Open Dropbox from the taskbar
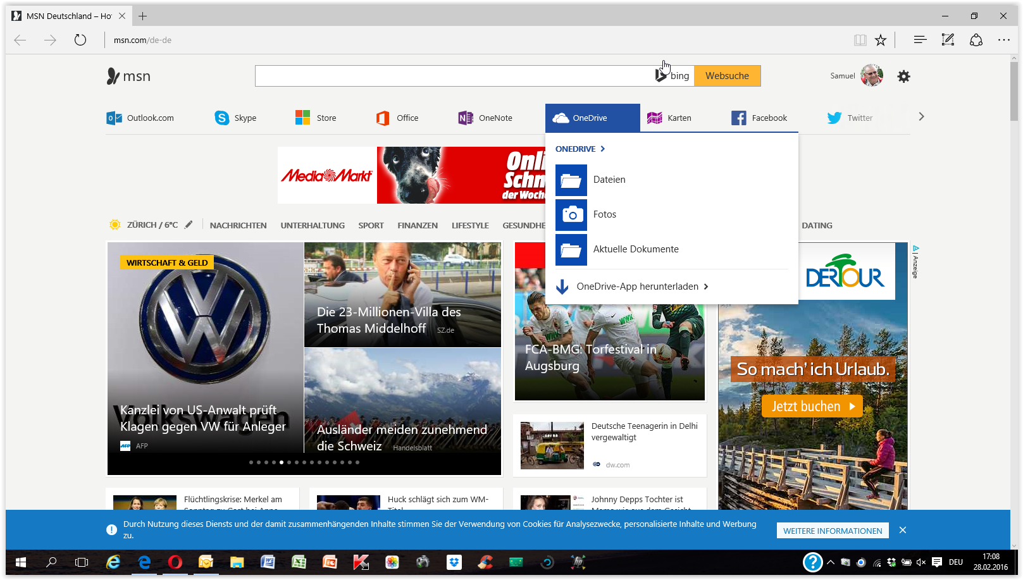Image resolution: width=1023 pixels, height=580 pixels. [x=454, y=562]
